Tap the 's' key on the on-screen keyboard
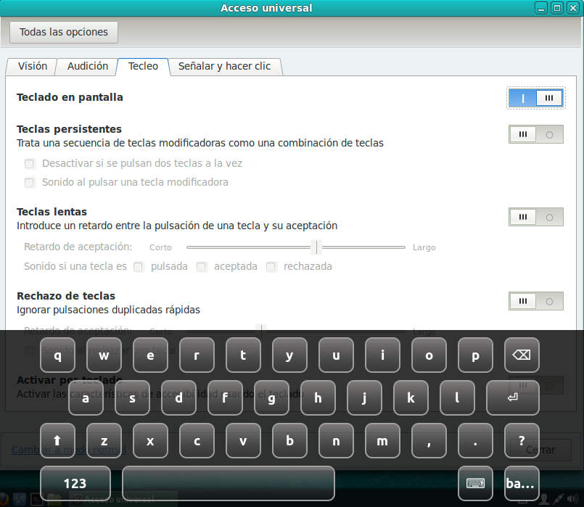The image size is (584, 507). [132, 397]
